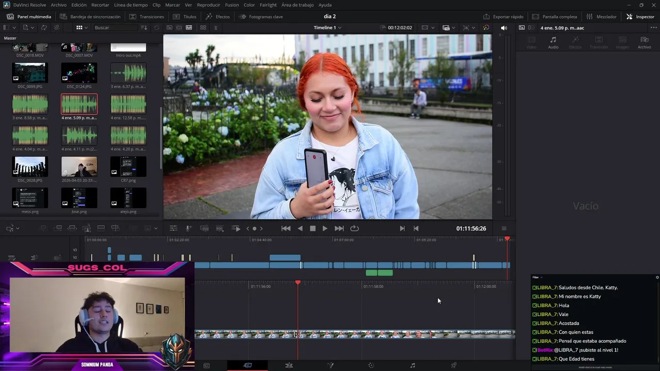Open the Edit page icon
Image resolution: width=660 pixels, height=371 pixels.
(x=289, y=365)
